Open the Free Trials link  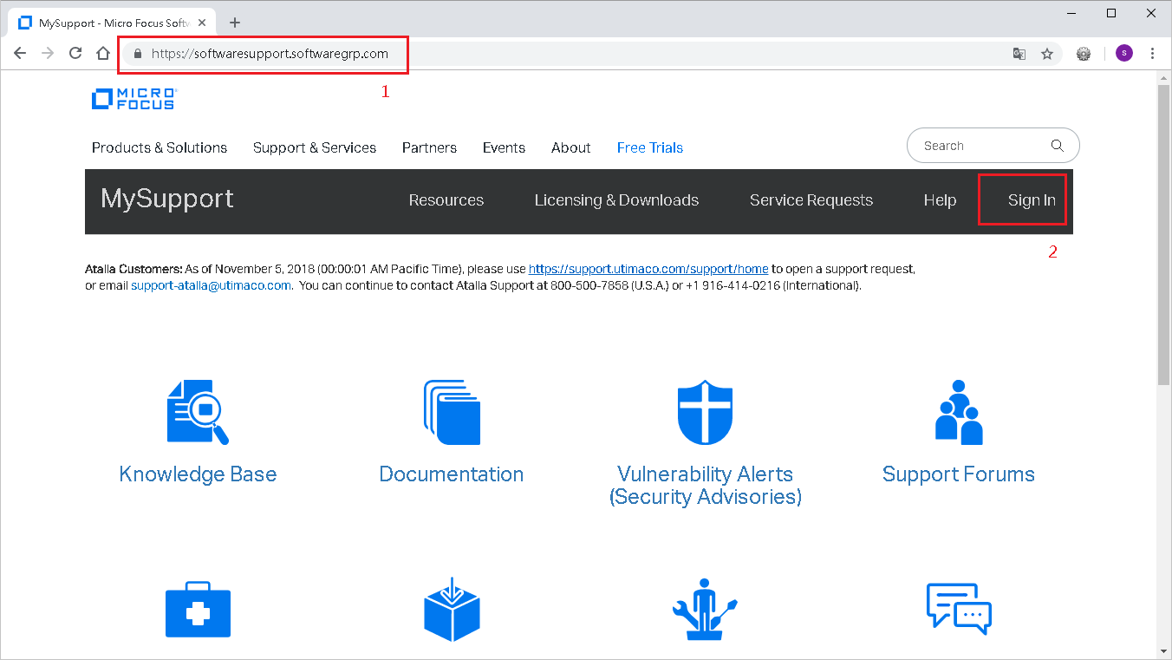650,147
